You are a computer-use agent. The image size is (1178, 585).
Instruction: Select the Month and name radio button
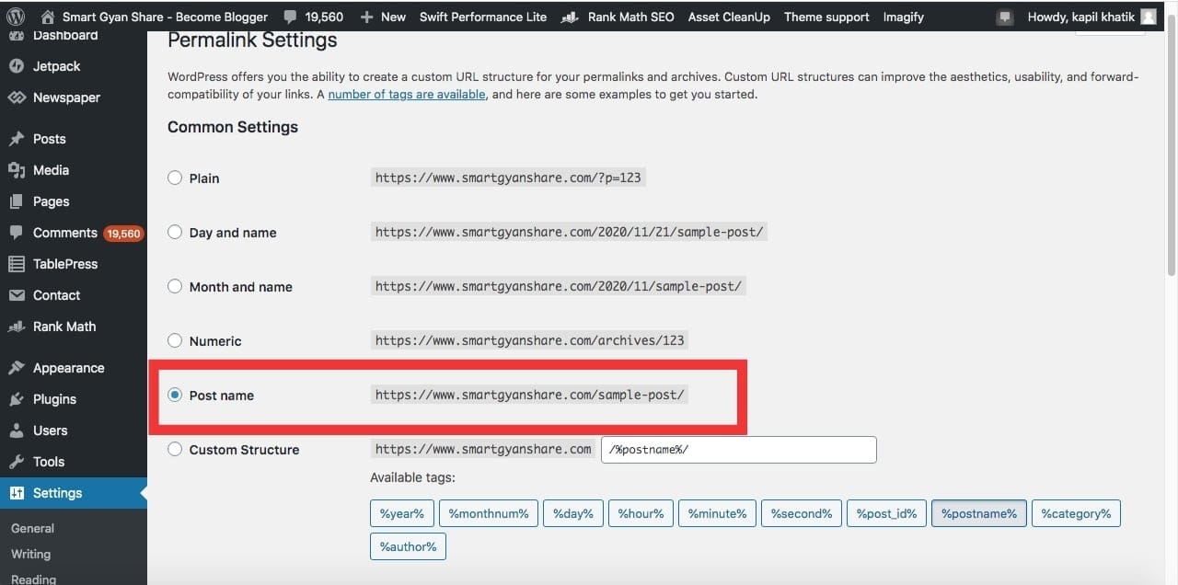pyautogui.click(x=175, y=286)
